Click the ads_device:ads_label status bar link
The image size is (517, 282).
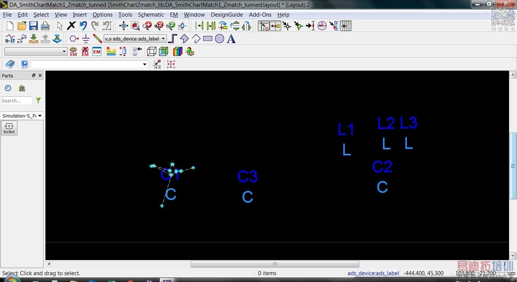(x=373, y=273)
